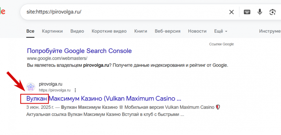Open the Новости tab

pos(197,31)
